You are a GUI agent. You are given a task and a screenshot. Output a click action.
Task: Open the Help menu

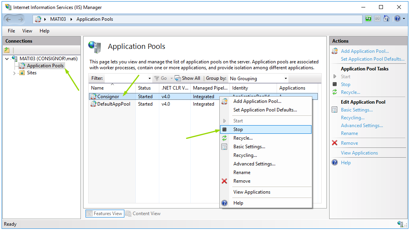coord(44,31)
